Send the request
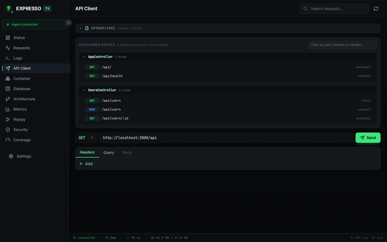Viewport: 387px width, 242px height. (x=368, y=138)
